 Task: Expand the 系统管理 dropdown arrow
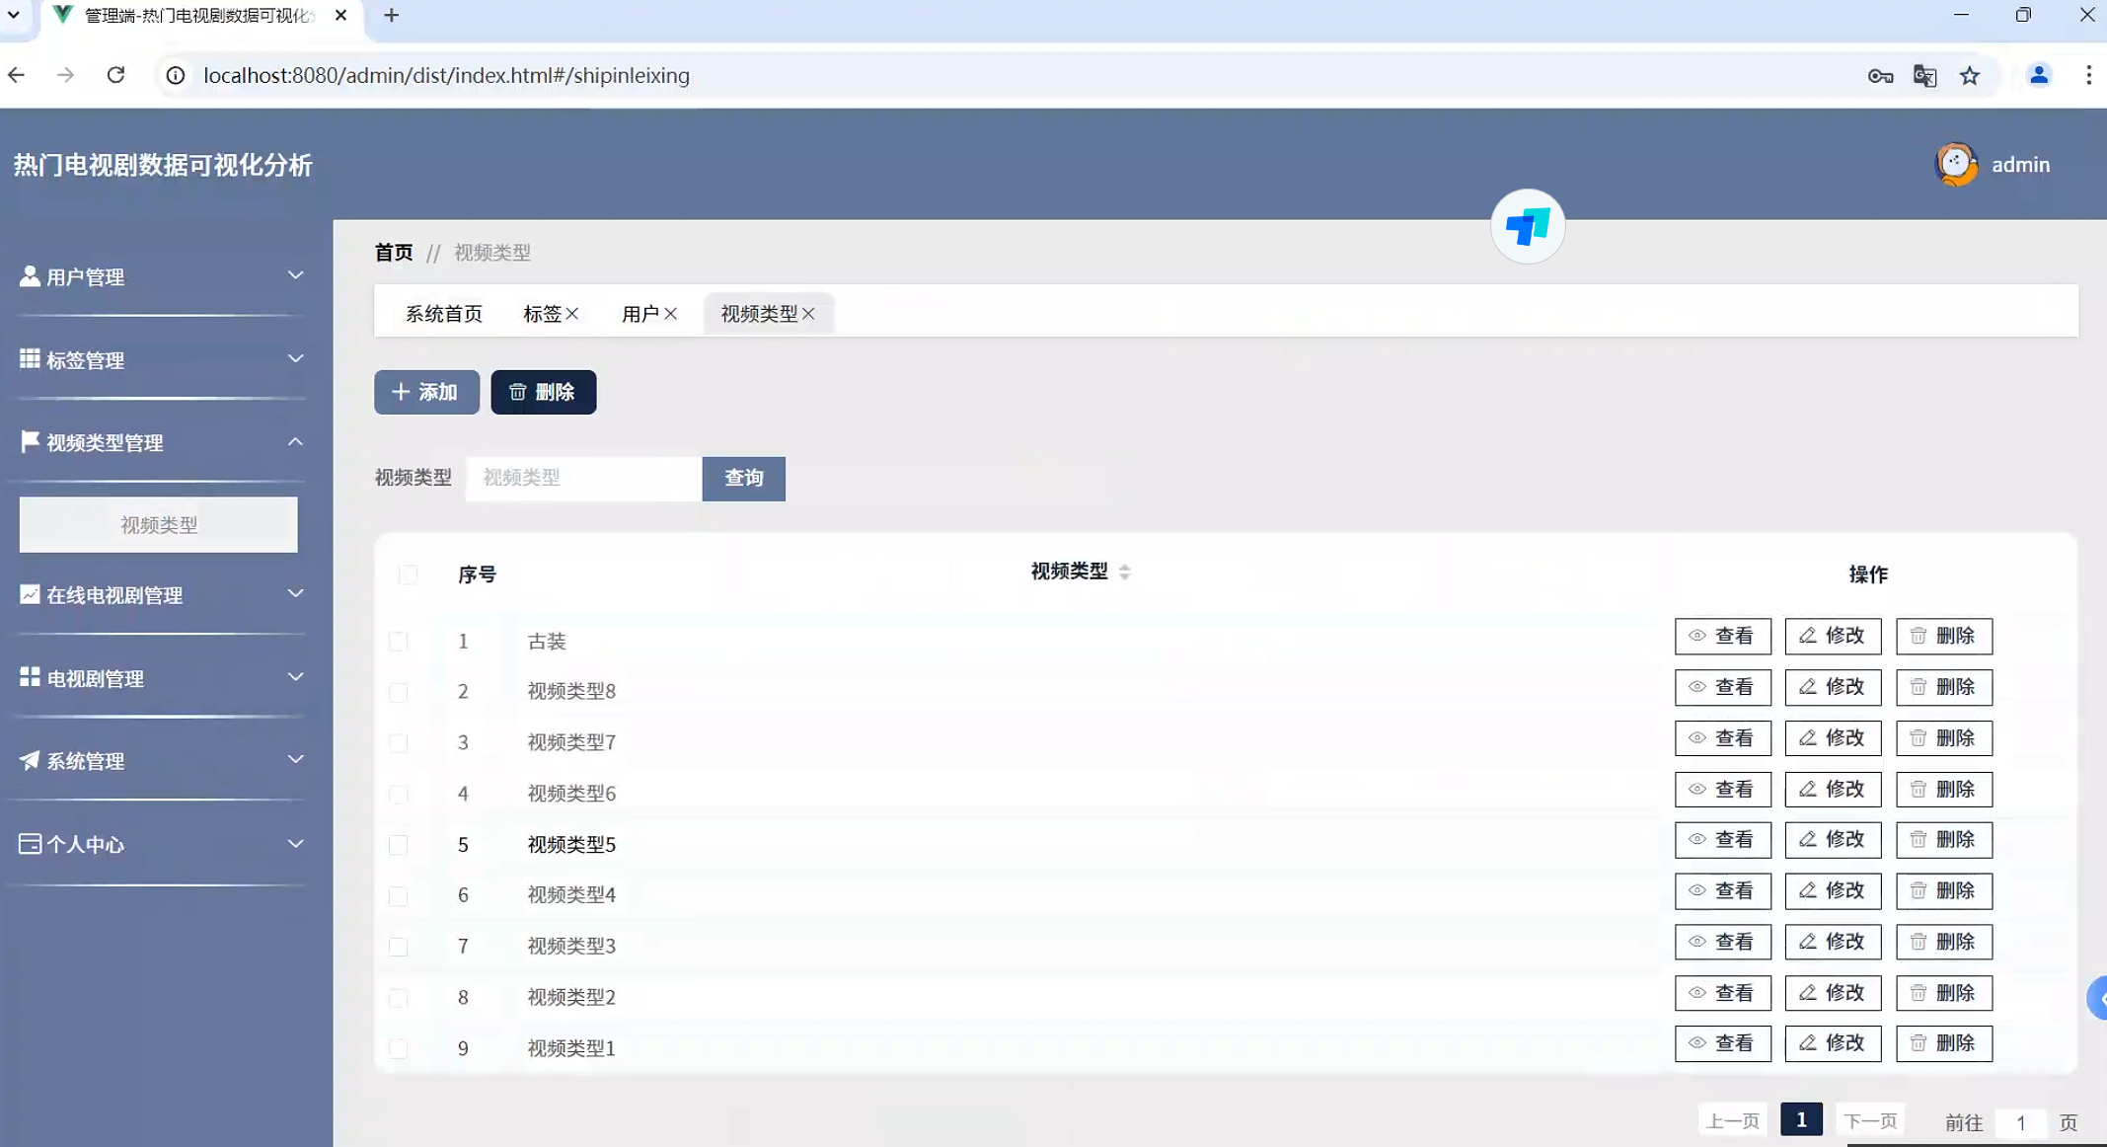295,759
